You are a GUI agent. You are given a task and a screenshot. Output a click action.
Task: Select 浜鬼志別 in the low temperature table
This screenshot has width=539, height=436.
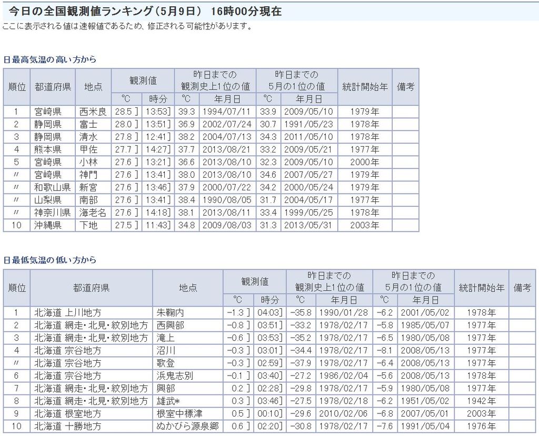point(173,376)
